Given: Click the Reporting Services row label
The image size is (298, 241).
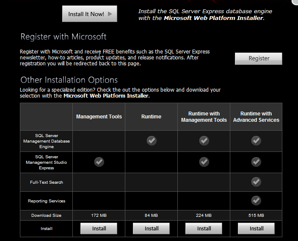Looking at the screenshot, I should pos(47,201).
